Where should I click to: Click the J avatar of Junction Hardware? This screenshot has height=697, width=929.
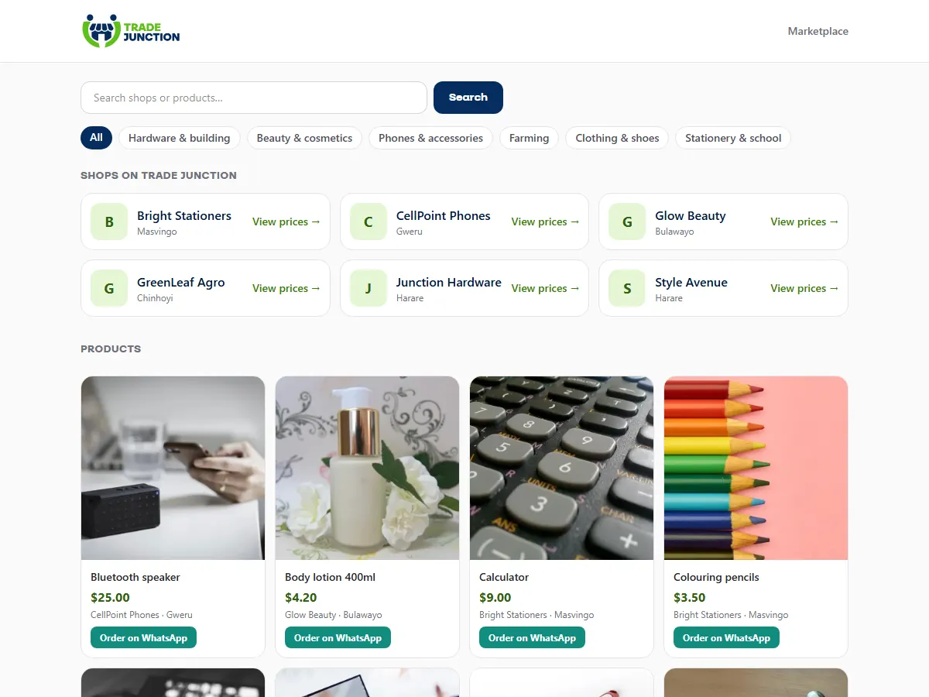(x=369, y=288)
